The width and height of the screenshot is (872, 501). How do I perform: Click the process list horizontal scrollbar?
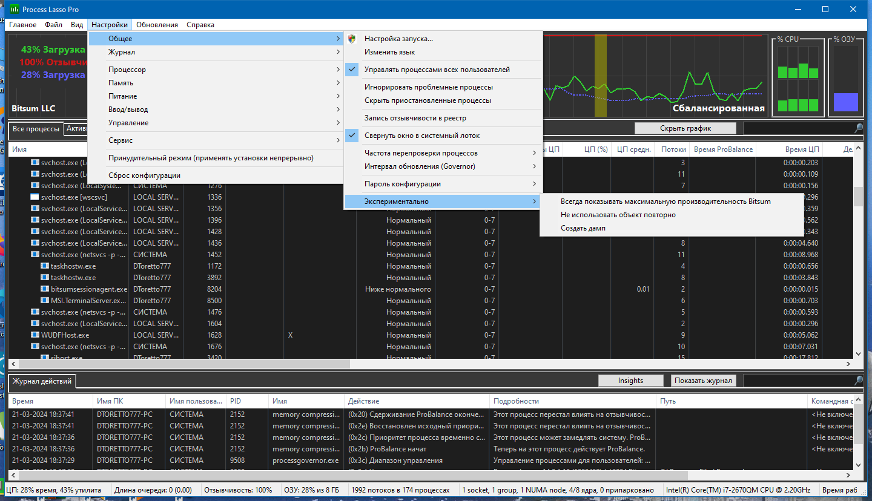point(434,364)
